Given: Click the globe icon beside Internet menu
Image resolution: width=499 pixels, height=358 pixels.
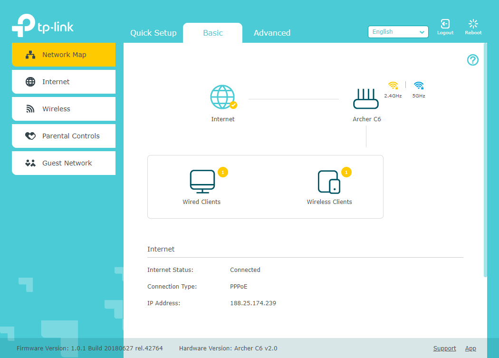Looking at the screenshot, I should point(30,82).
